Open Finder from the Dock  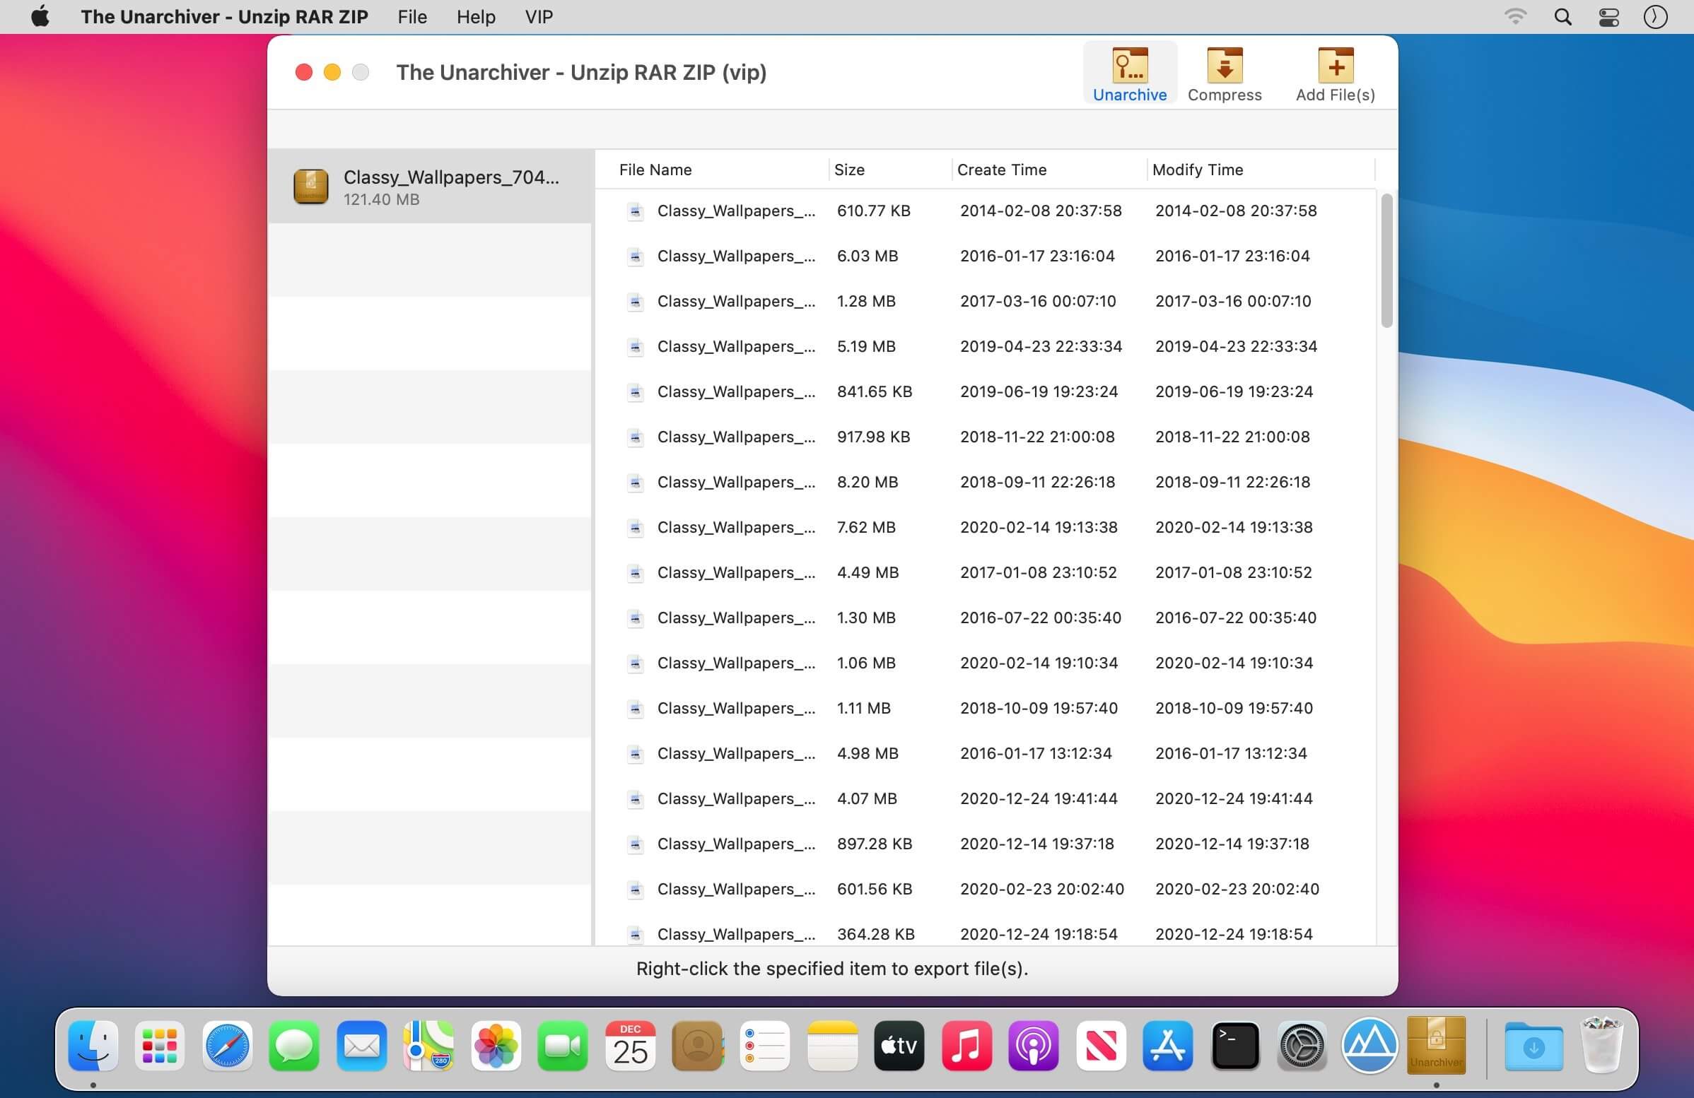click(x=93, y=1046)
